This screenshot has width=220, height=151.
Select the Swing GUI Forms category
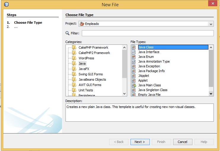click(90, 74)
